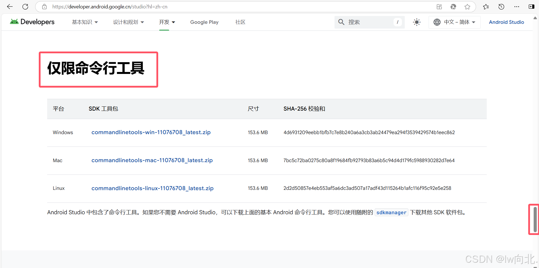The height and width of the screenshot is (268, 539).
Task: Click the 153.6 MB size in Windows row
Action: [258, 132]
